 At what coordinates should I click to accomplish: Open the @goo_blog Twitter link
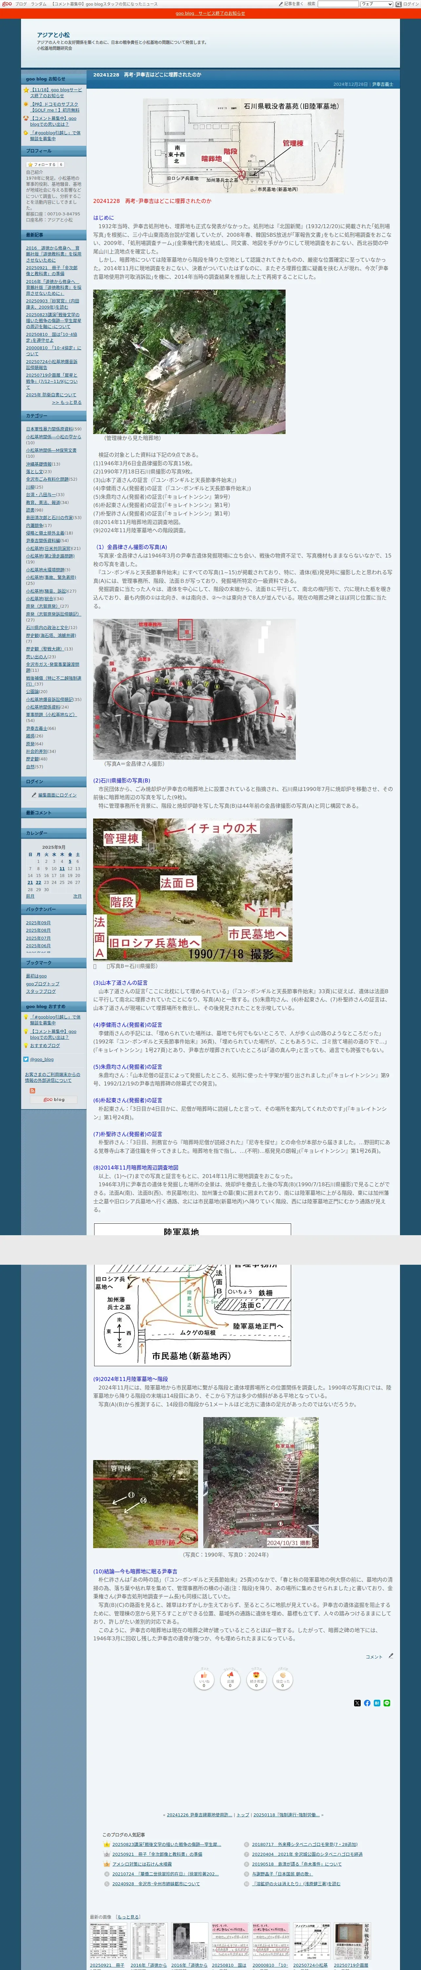pos(42,1060)
